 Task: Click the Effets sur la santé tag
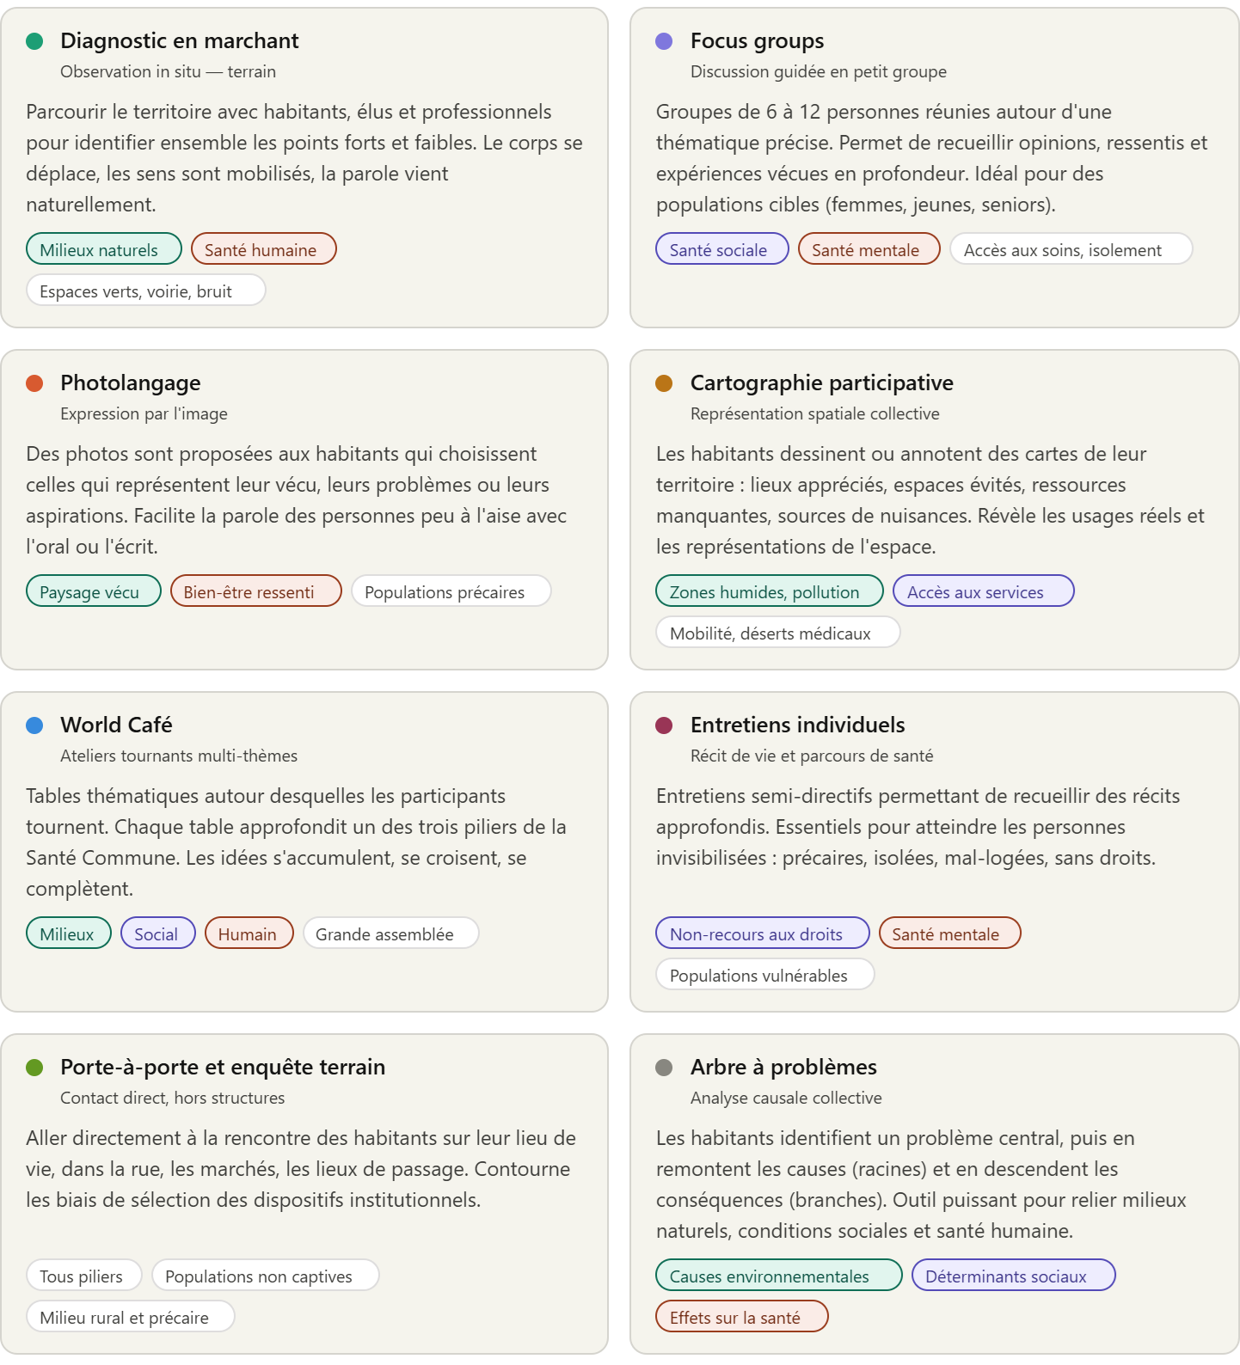coord(741,1317)
